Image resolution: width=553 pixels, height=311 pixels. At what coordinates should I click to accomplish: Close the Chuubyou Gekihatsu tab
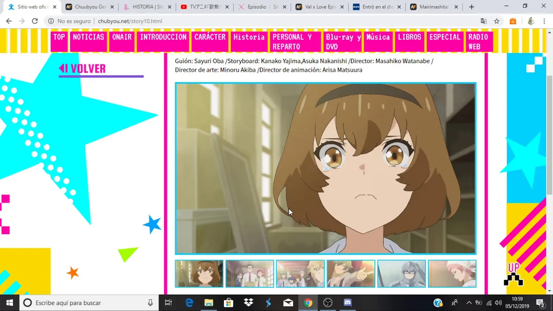click(x=112, y=7)
